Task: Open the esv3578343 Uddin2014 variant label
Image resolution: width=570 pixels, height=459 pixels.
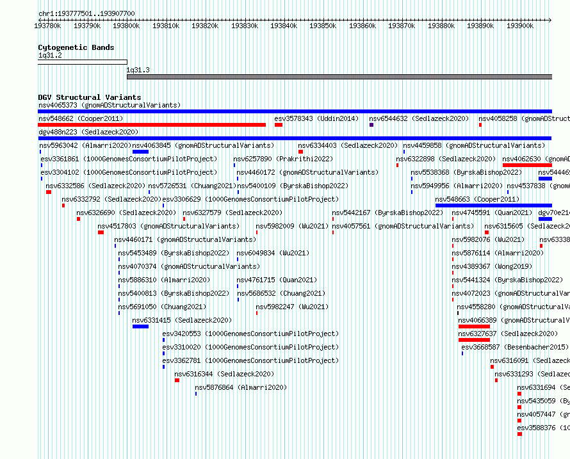Action: pos(316,118)
